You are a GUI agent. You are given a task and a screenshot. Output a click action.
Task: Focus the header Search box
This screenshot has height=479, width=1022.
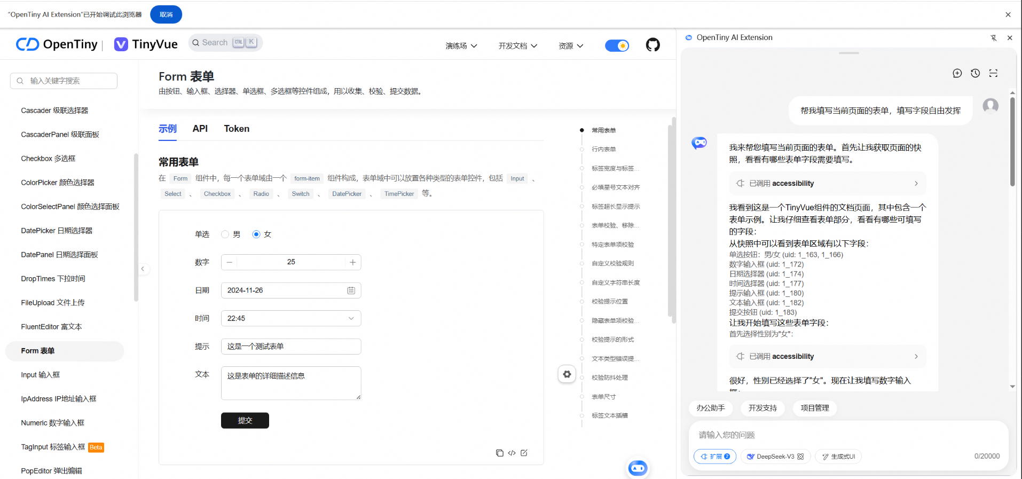pos(225,43)
